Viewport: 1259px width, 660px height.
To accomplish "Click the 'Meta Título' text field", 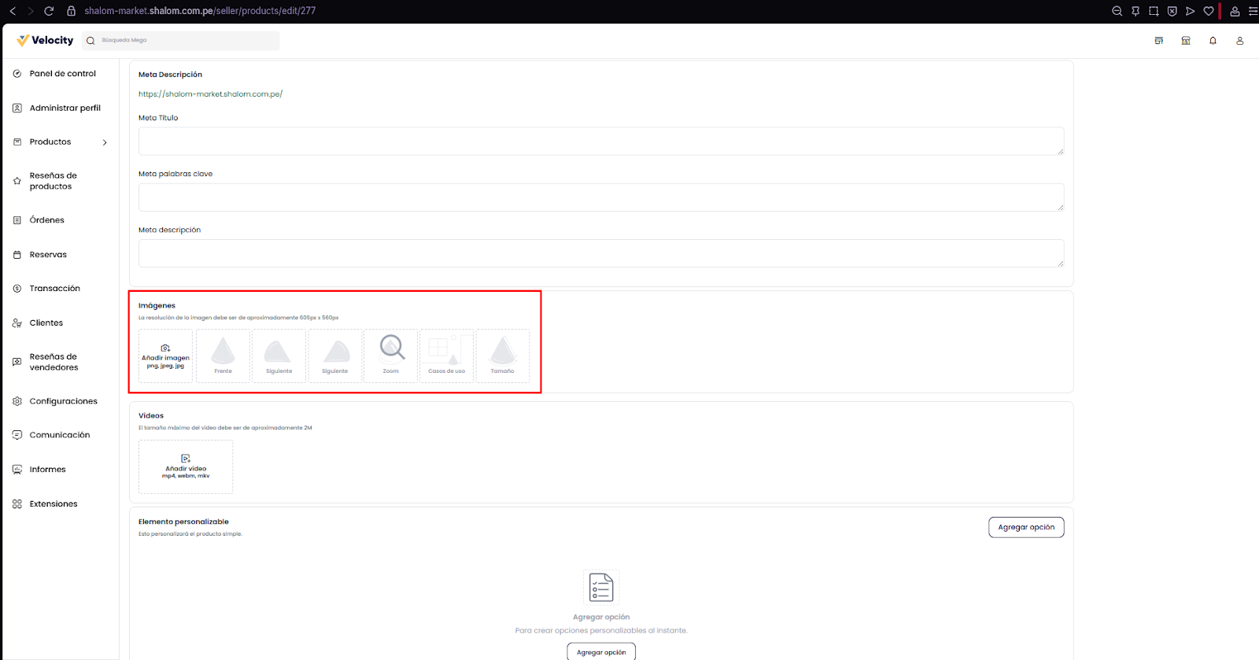I will pyautogui.click(x=601, y=142).
